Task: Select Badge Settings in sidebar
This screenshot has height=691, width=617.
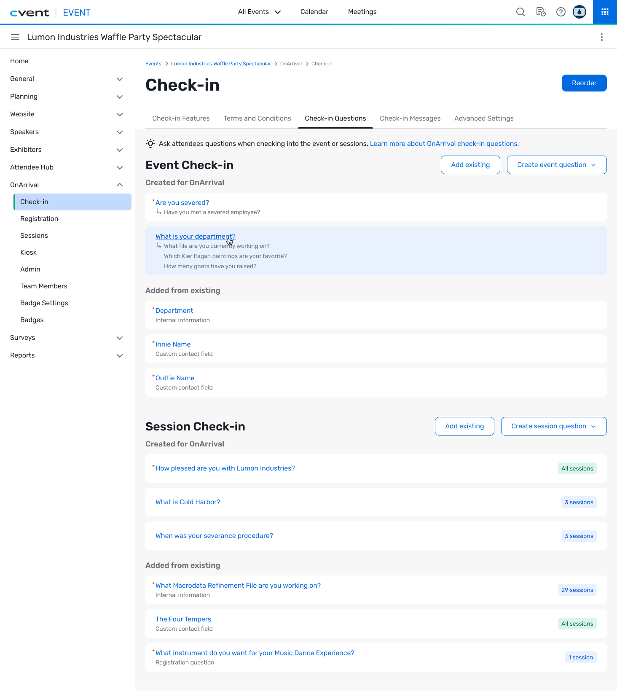Action: [x=44, y=303]
